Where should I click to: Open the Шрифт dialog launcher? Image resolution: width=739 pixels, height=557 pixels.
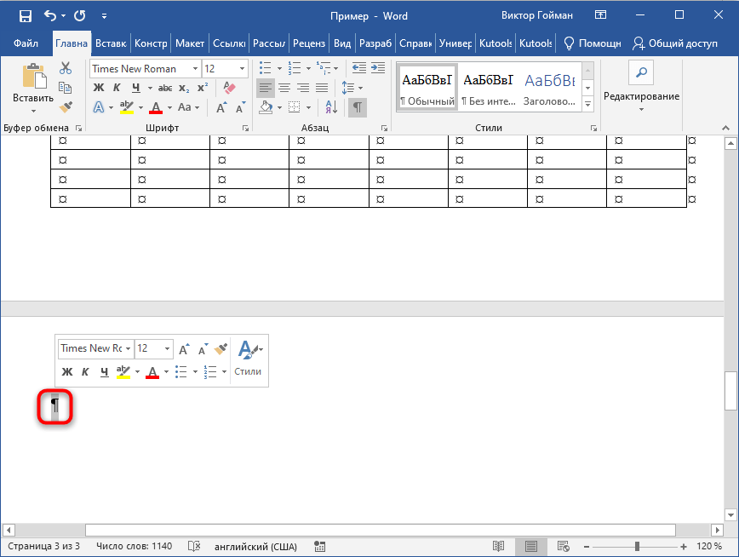(245, 129)
